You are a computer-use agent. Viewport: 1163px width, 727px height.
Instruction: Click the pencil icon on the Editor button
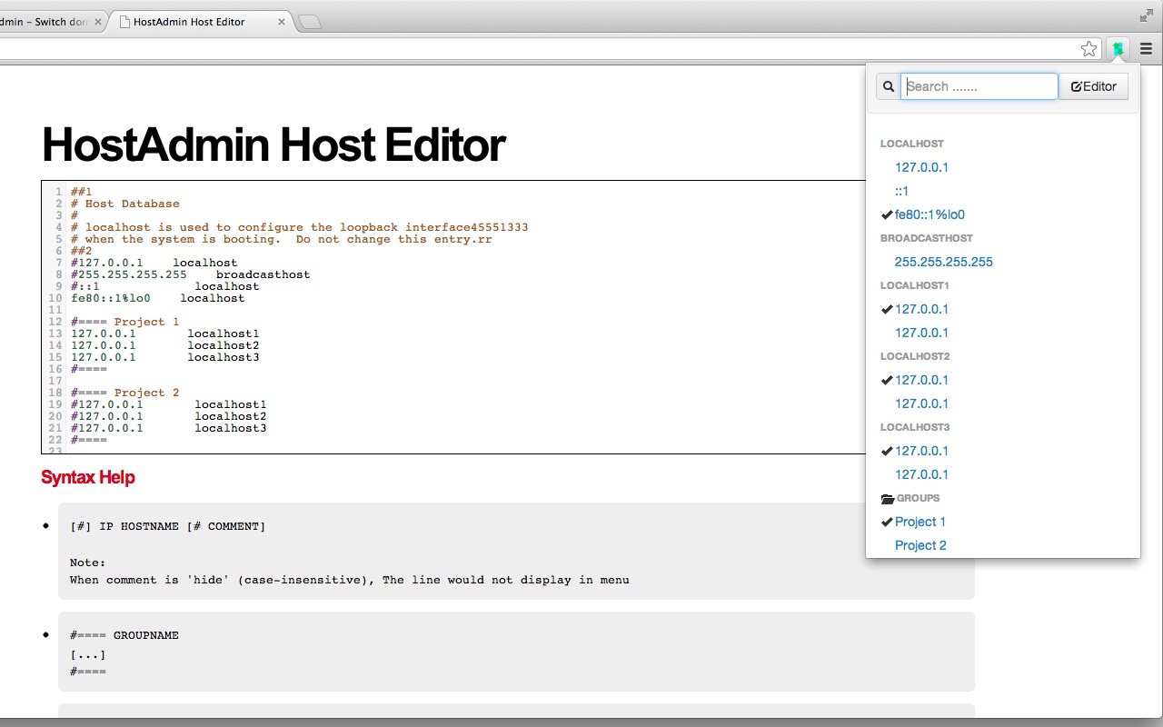click(x=1077, y=85)
